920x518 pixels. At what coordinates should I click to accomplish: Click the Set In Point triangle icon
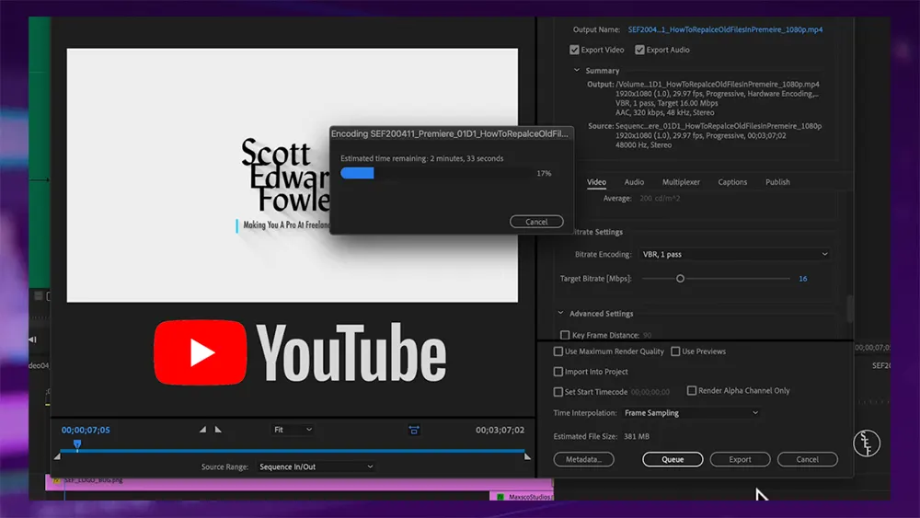(203, 430)
